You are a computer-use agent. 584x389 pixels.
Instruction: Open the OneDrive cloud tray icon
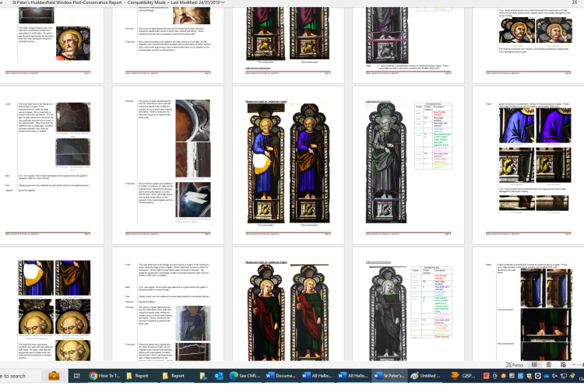point(547,376)
